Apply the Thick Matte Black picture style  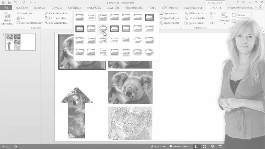79,28
